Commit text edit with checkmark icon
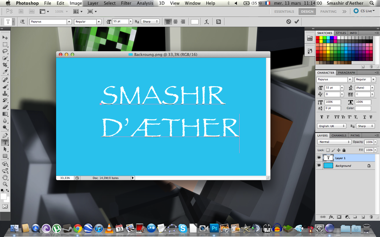 point(297,22)
